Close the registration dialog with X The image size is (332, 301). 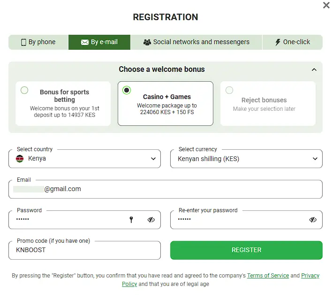tap(326, 5)
